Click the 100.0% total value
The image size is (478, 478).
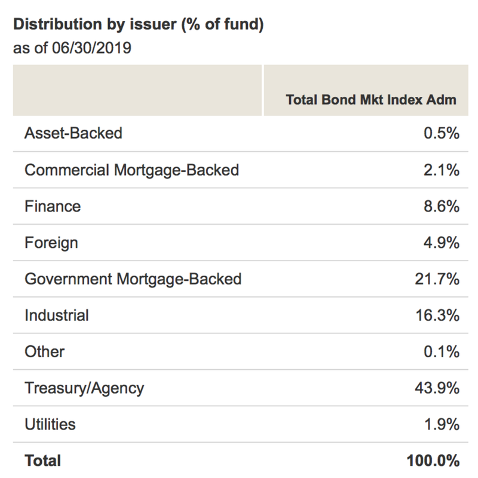coord(433,460)
